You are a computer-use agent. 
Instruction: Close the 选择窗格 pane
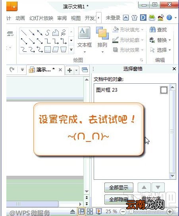click(174, 69)
